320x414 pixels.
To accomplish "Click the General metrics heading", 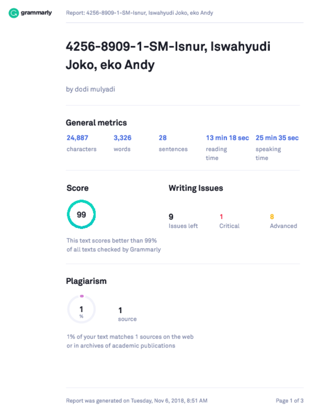I will point(96,123).
